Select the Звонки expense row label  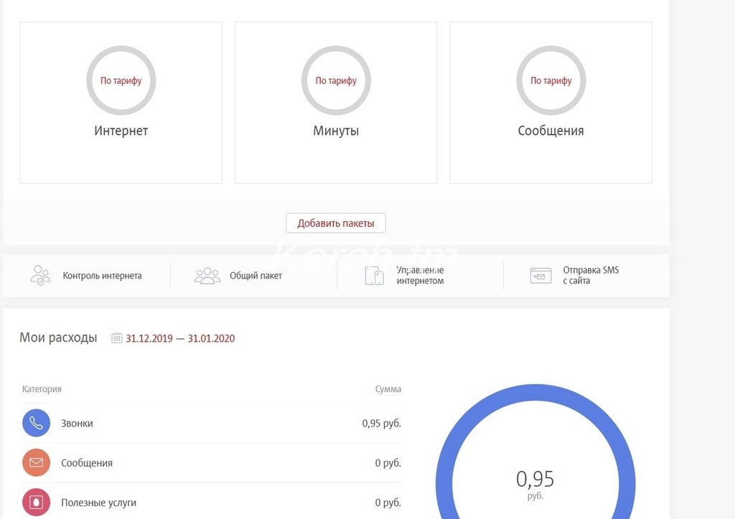pos(77,424)
